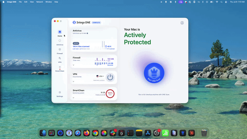Open Spotlight search in the menu bar
Screen dimensions: 247x139
click(x=221, y=2)
